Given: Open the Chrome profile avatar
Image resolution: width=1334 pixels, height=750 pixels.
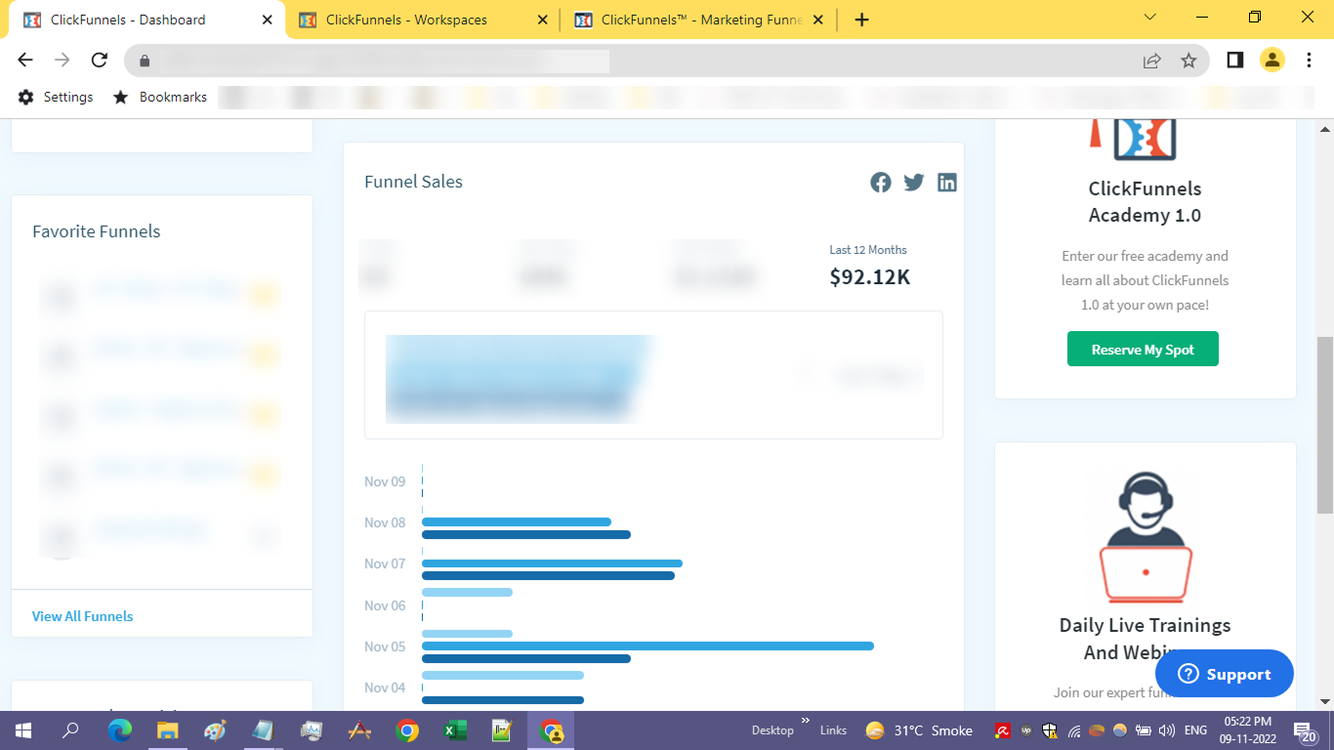Looking at the screenshot, I should click(x=1271, y=61).
